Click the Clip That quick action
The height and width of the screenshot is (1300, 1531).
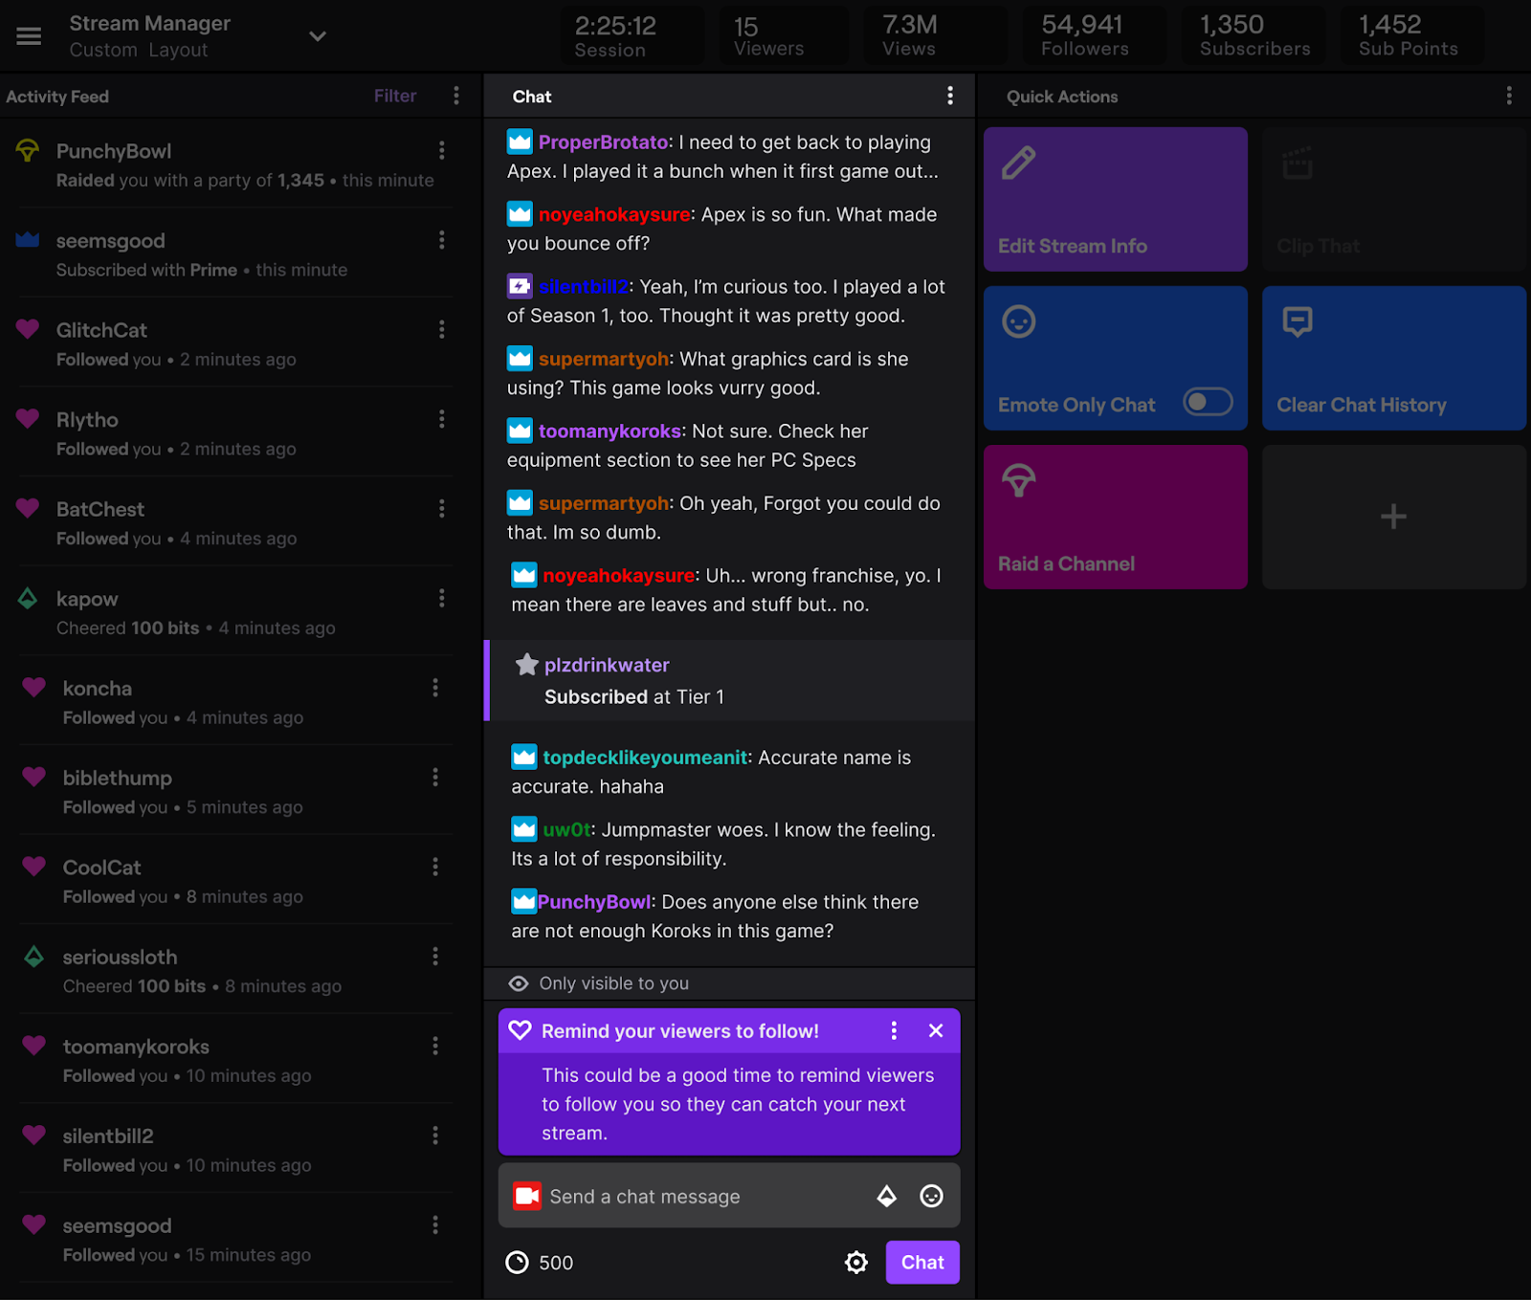click(x=1394, y=199)
